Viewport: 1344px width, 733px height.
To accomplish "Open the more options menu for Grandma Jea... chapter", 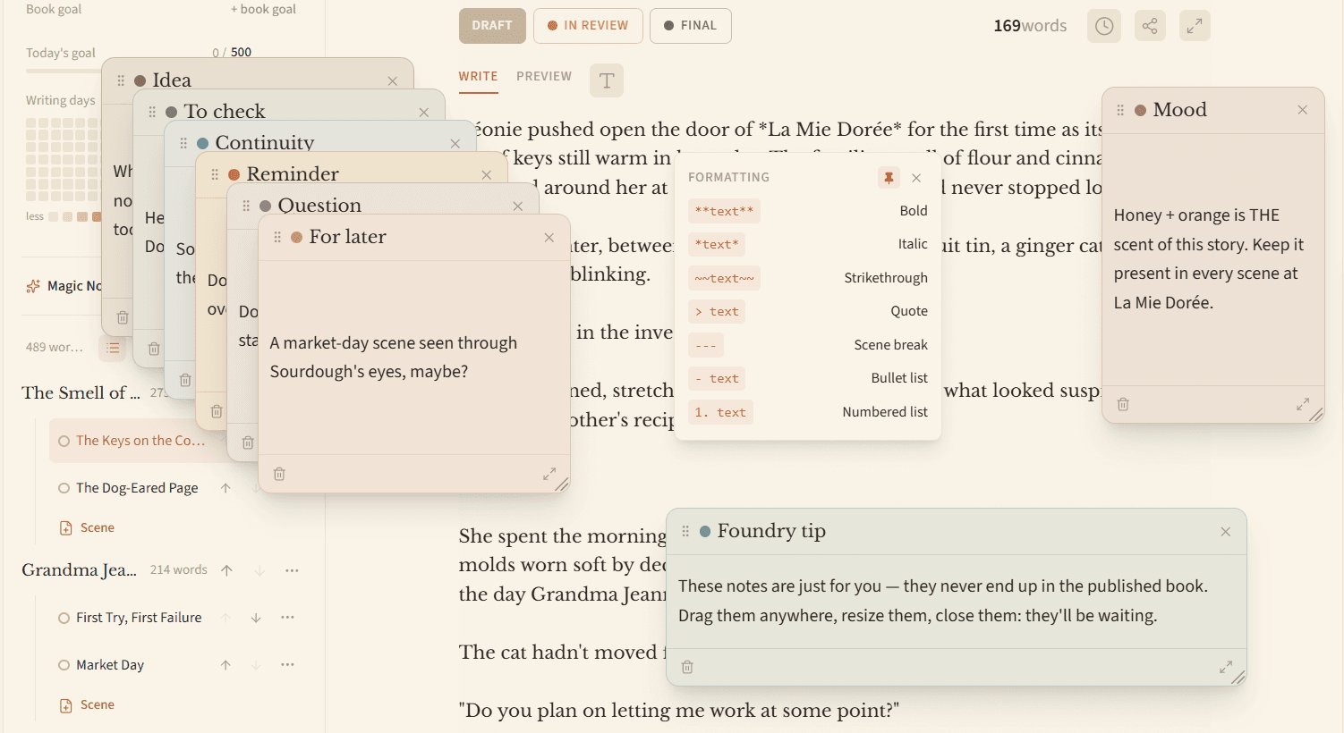I will click(292, 570).
